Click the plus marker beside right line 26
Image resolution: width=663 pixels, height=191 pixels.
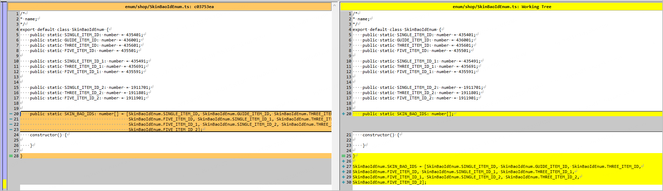343,161
